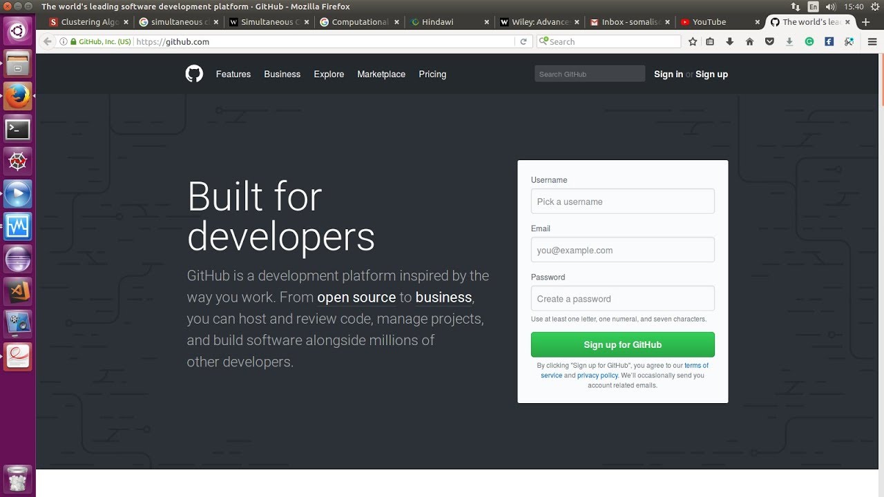Open the sound volume indicator
This screenshot has height=497, width=884.
(x=831, y=6)
